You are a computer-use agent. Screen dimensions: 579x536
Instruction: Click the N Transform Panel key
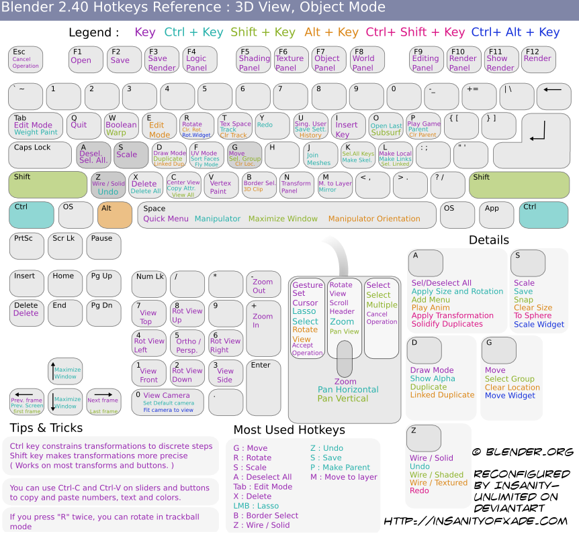tap(297, 184)
